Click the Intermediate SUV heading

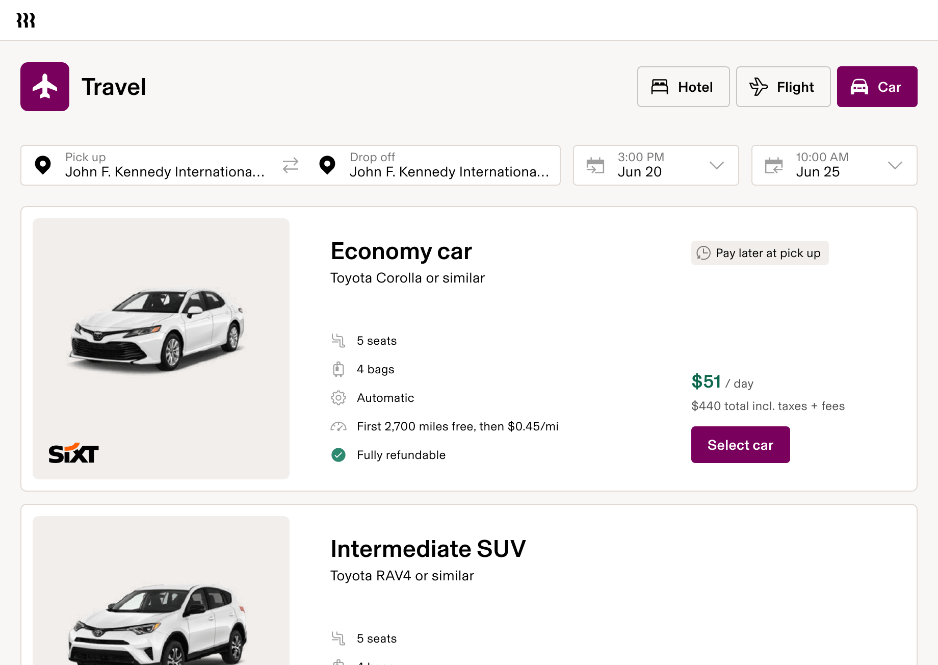tap(428, 549)
